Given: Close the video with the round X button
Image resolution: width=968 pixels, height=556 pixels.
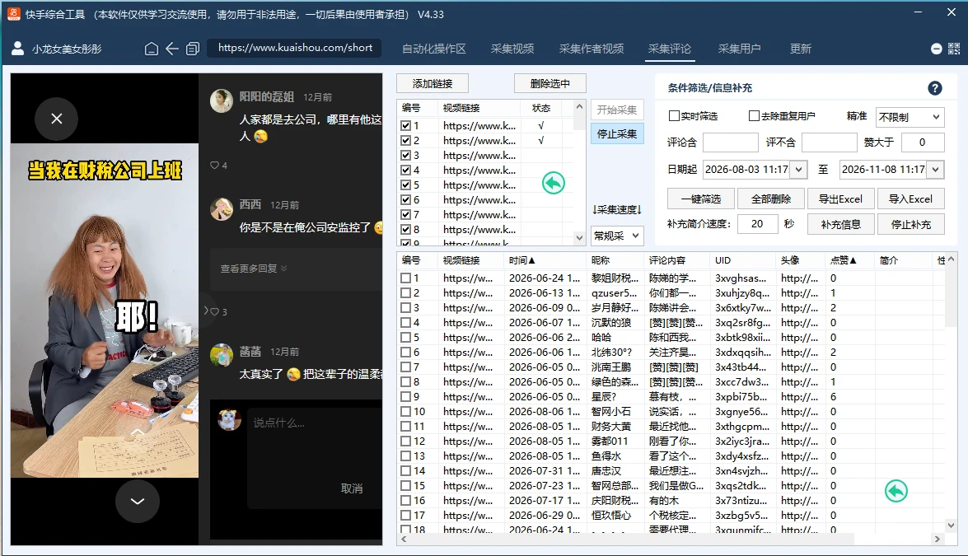Looking at the screenshot, I should click(x=56, y=119).
